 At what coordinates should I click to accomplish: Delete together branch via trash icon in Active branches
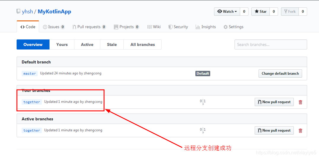pos(301,130)
